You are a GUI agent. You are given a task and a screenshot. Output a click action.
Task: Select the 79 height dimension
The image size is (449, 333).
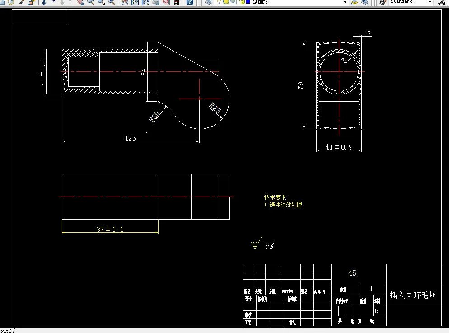click(x=300, y=85)
